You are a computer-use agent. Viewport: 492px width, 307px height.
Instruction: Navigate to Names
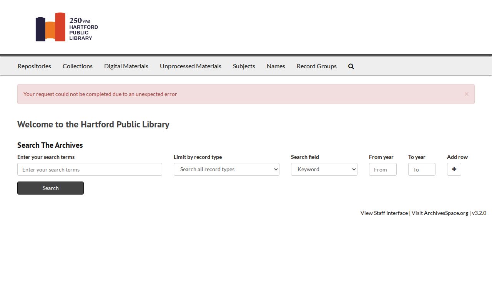pyautogui.click(x=276, y=66)
